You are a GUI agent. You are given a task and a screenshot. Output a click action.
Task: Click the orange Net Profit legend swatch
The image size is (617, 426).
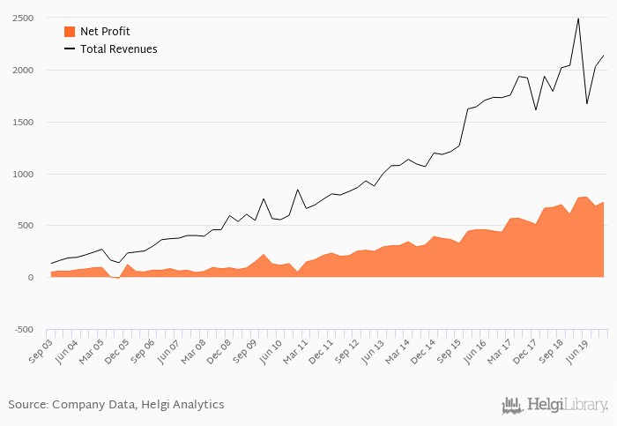(70, 32)
